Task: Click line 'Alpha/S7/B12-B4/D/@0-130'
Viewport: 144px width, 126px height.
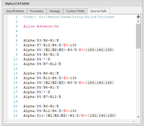Action: [50, 45]
